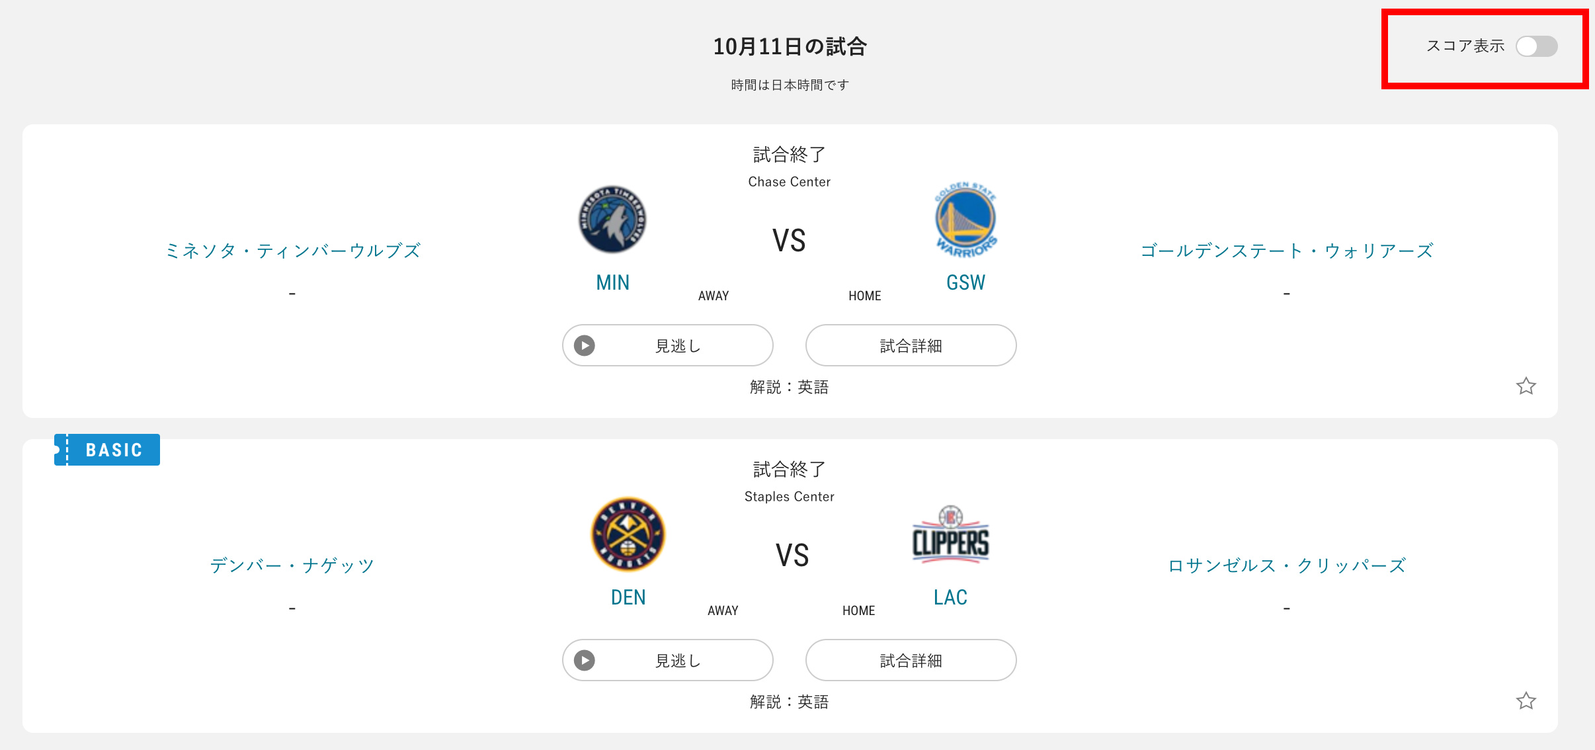Click play icon for MIN vs GSW replay
1595x750 pixels.
point(585,345)
